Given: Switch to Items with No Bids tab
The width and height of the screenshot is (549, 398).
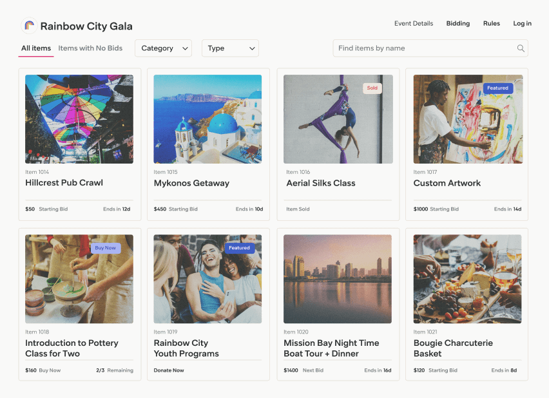Looking at the screenshot, I should pyautogui.click(x=90, y=48).
